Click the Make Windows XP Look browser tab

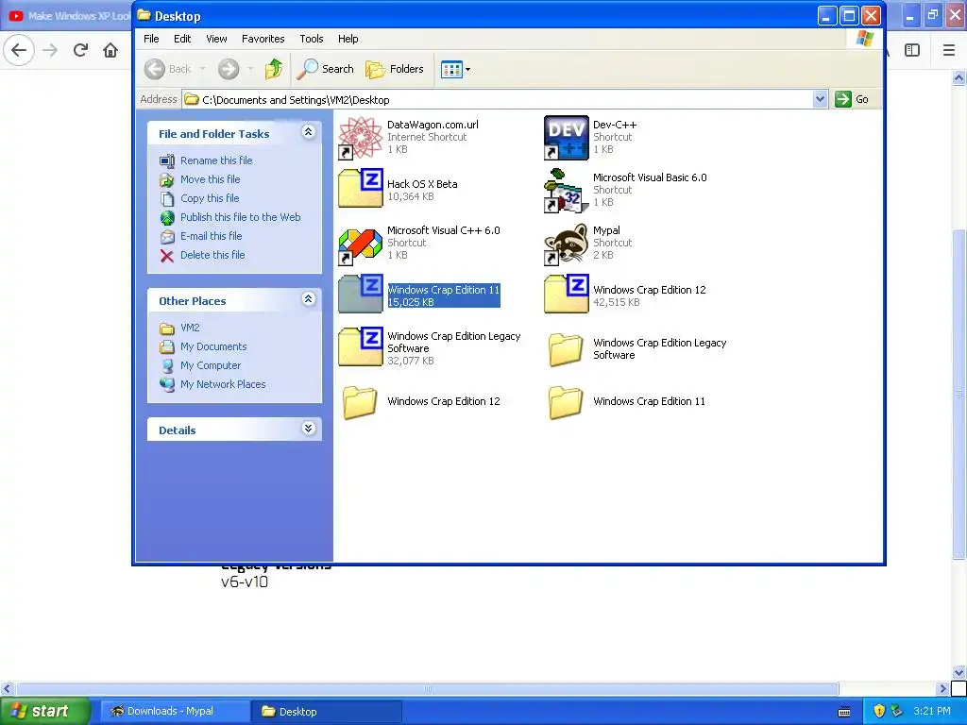(68, 16)
